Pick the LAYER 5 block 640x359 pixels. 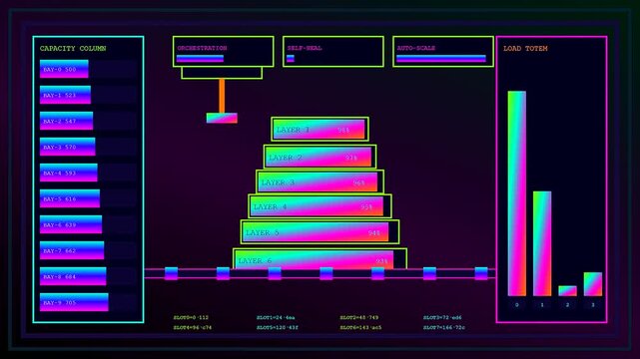pos(320,232)
